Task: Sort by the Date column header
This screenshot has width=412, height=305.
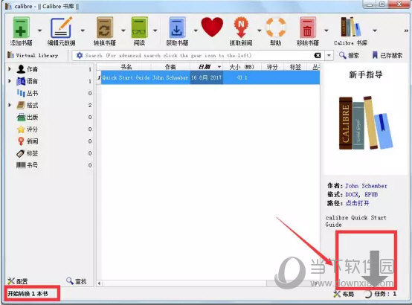Action: 207,67
